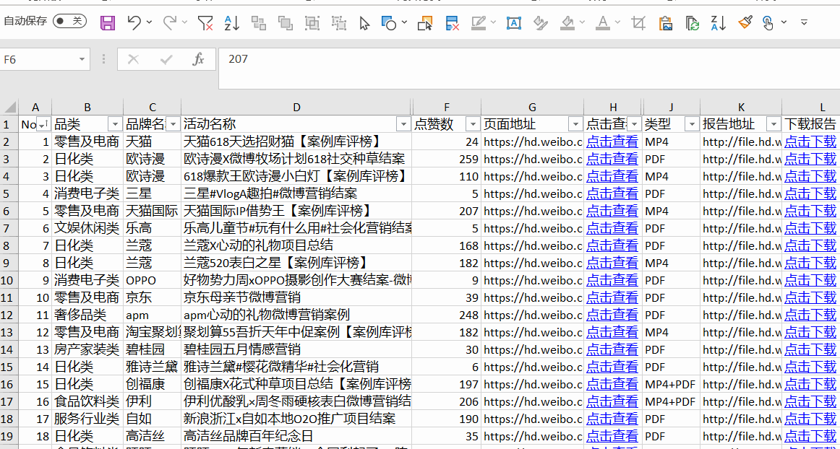The image size is (840, 449).
Task: Click the purple Save icon
Action: pos(108,22)
